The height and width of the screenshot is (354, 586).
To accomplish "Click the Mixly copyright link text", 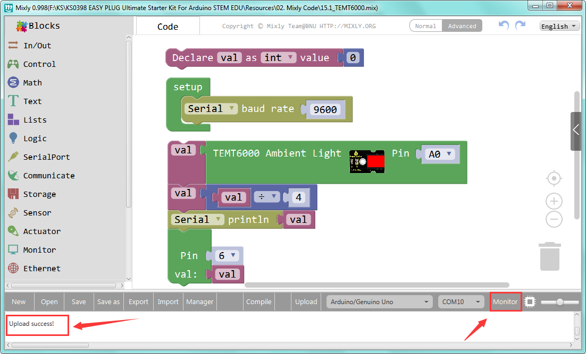I will point(299,26).
